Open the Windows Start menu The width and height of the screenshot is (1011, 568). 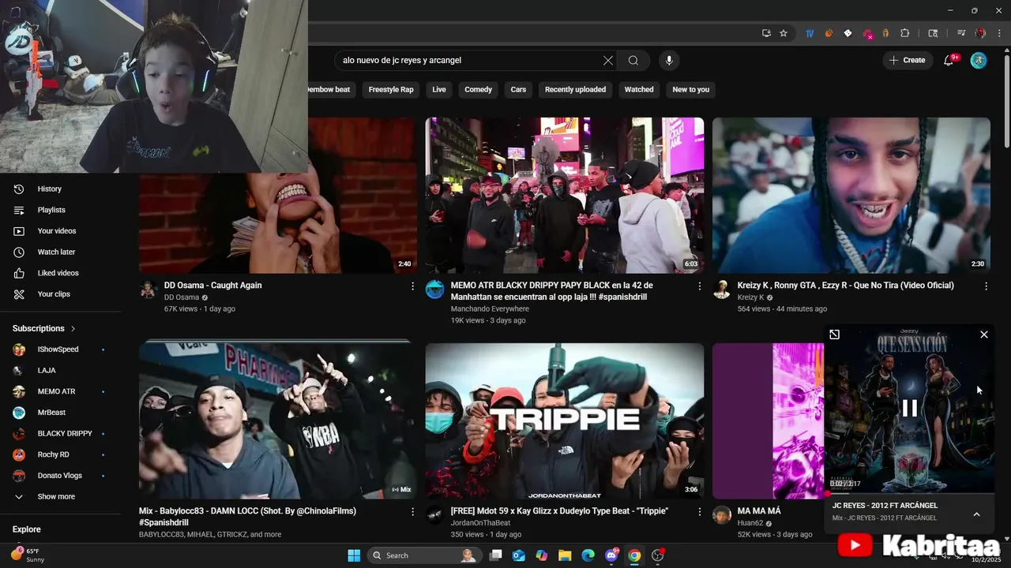pos(354,555)
